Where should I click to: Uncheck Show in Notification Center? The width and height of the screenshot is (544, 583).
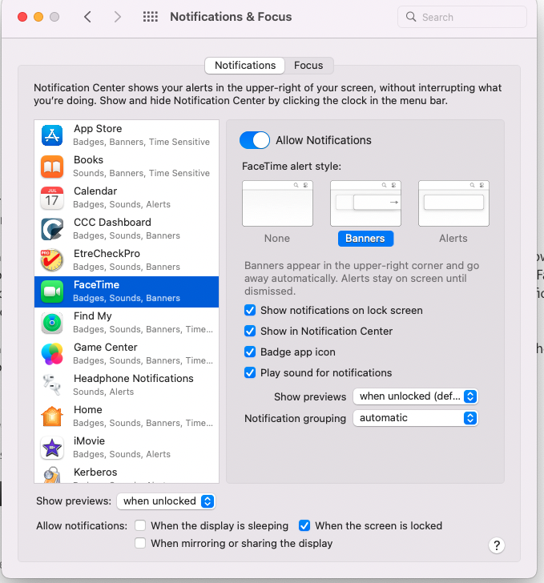(x=250, y=331)
